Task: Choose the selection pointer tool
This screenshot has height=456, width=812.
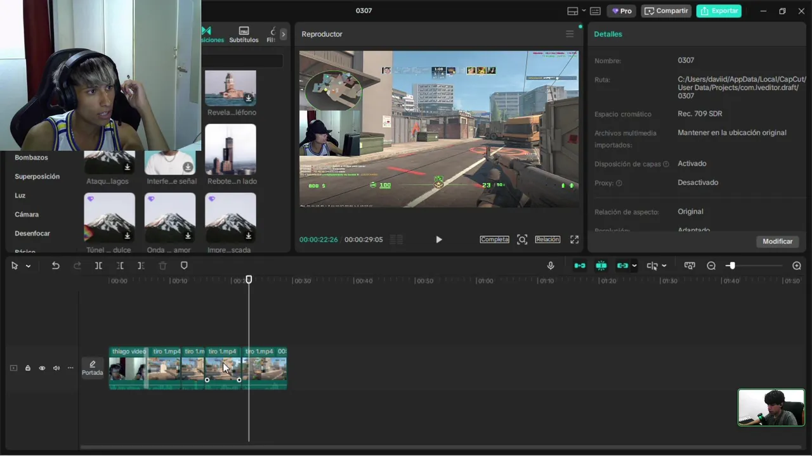Action: pos(15,266)
